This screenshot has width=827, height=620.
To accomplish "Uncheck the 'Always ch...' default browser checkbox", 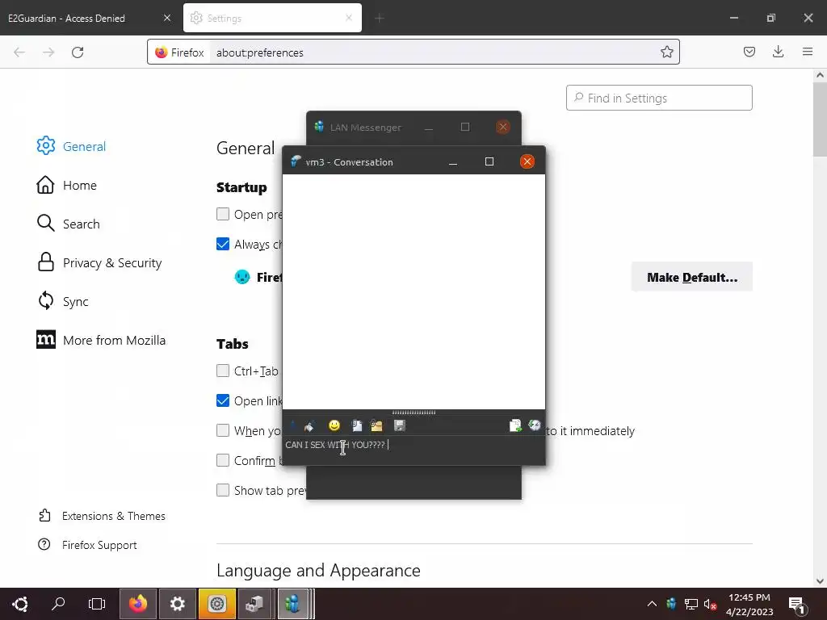I will 223,244.
